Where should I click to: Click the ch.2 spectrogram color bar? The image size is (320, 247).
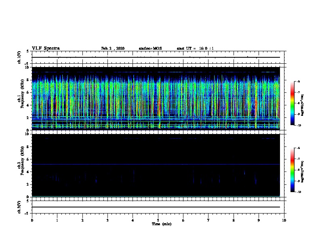292,170
